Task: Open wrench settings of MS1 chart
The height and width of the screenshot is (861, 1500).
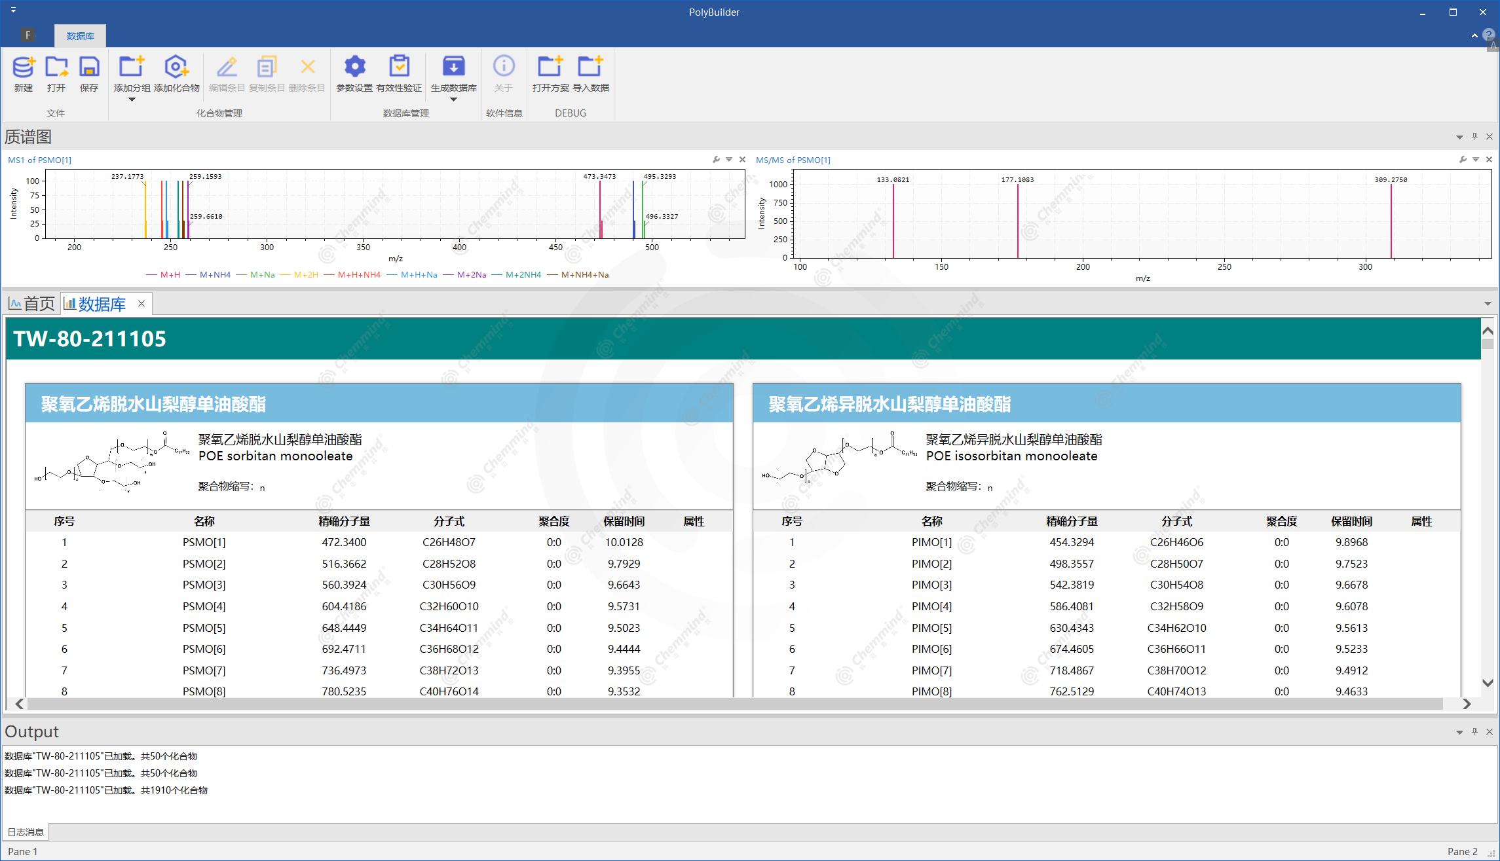Action: point(716,160)
